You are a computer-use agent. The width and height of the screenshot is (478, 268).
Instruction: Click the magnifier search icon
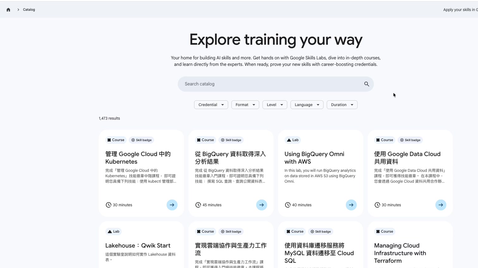[x=366, y=84]
